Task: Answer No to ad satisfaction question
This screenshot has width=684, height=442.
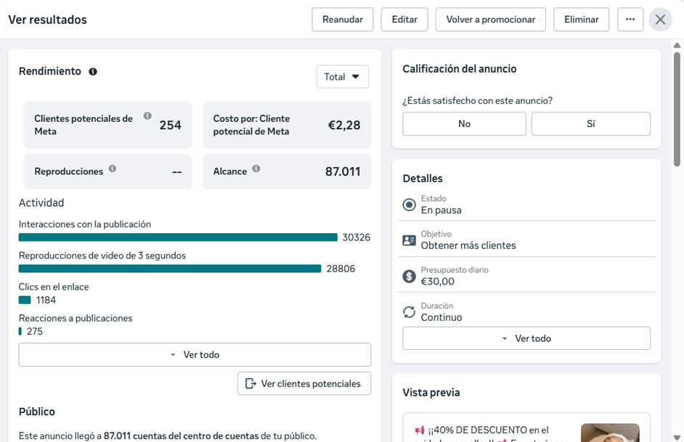Action: click(464, 124)
